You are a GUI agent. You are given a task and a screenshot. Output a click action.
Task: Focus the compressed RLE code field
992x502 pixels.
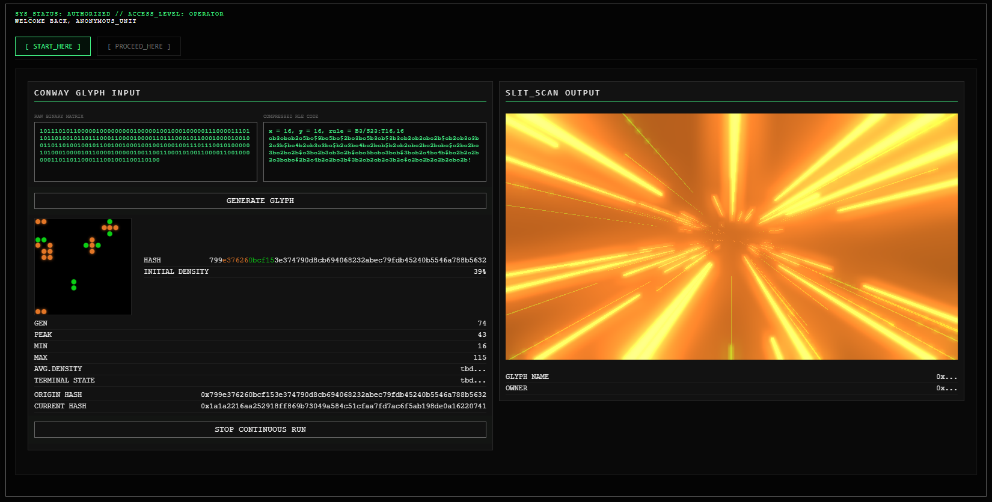375,152
